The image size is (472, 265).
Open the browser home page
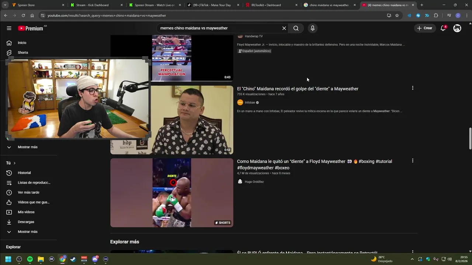click(32, 15)
